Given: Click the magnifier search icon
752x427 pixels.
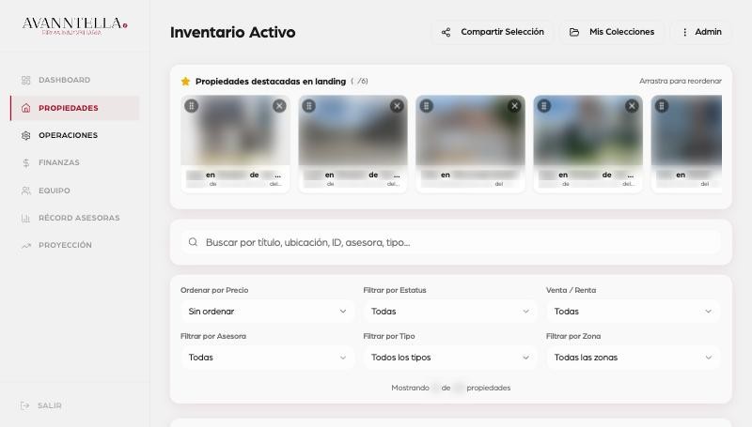Looking at the screenshot, I should point(193,242).
